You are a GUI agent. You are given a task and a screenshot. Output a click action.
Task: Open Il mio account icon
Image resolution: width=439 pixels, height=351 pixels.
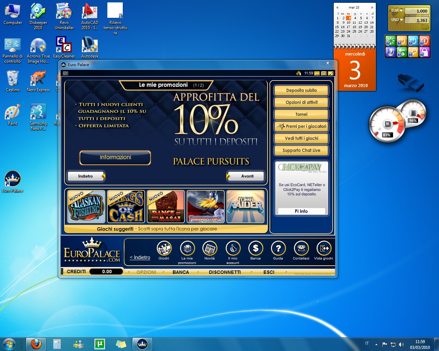click(233, 248)
